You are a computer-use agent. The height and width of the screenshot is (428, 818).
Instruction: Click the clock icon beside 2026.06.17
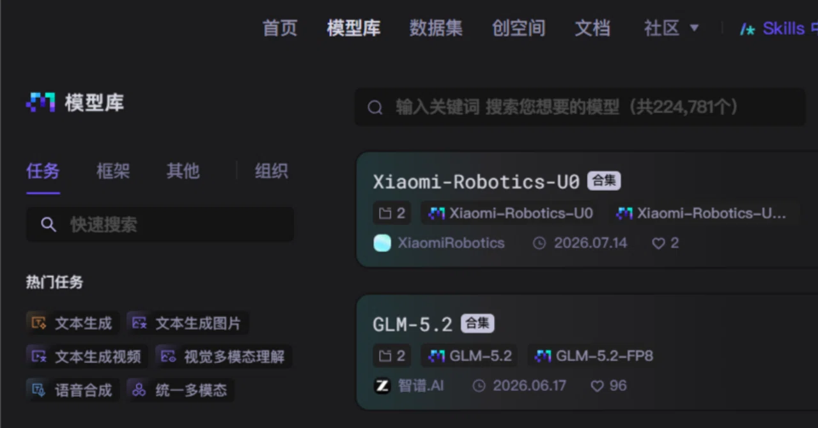click(x=479, y=386)
